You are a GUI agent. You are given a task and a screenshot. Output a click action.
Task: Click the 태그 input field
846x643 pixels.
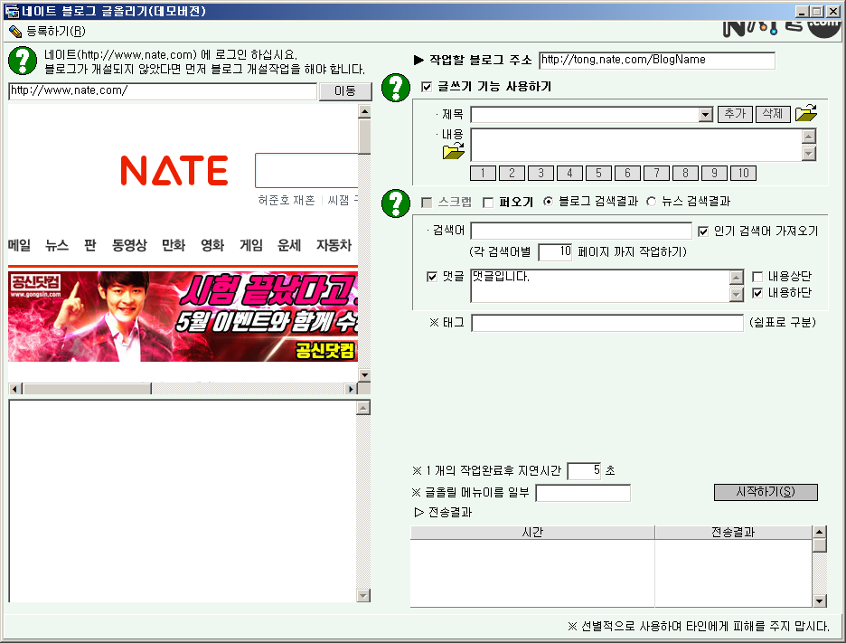[x=606, y=323]
